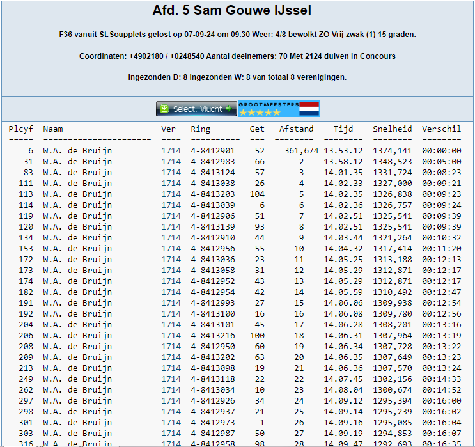This screenshot has width=475, height=447.
Task: Open club link 1714 for ring 4-8412987
Action: [x=171, y=434]
